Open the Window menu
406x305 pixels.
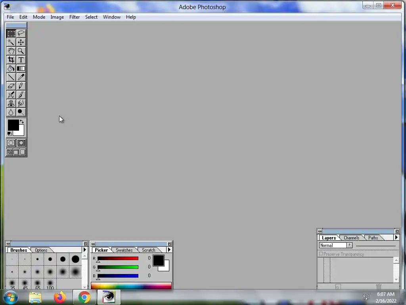pos(112,17)
